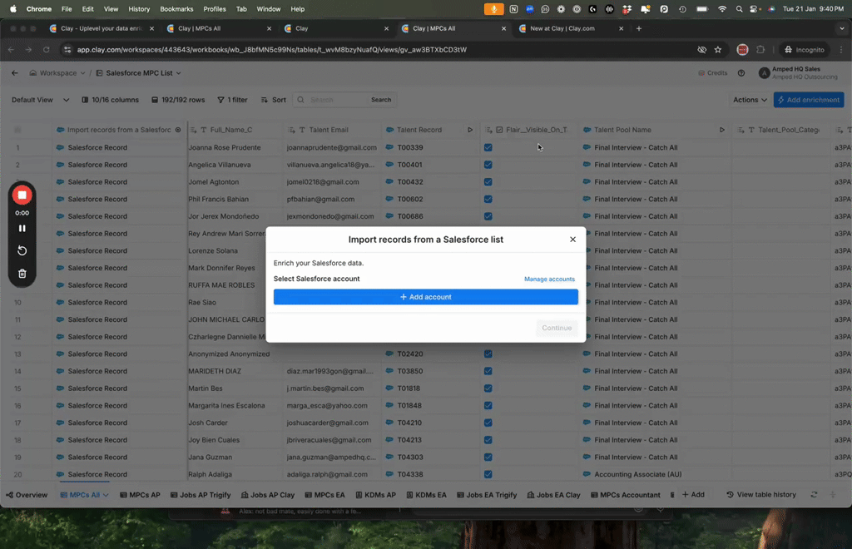Delete the recording with trash icon
Viewport: 852px width, 549px height.
coord(22,274)
